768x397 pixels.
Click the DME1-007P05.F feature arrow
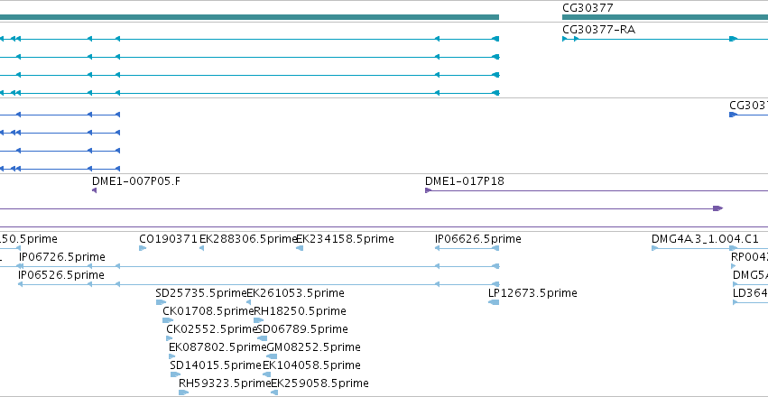(94, 190)
